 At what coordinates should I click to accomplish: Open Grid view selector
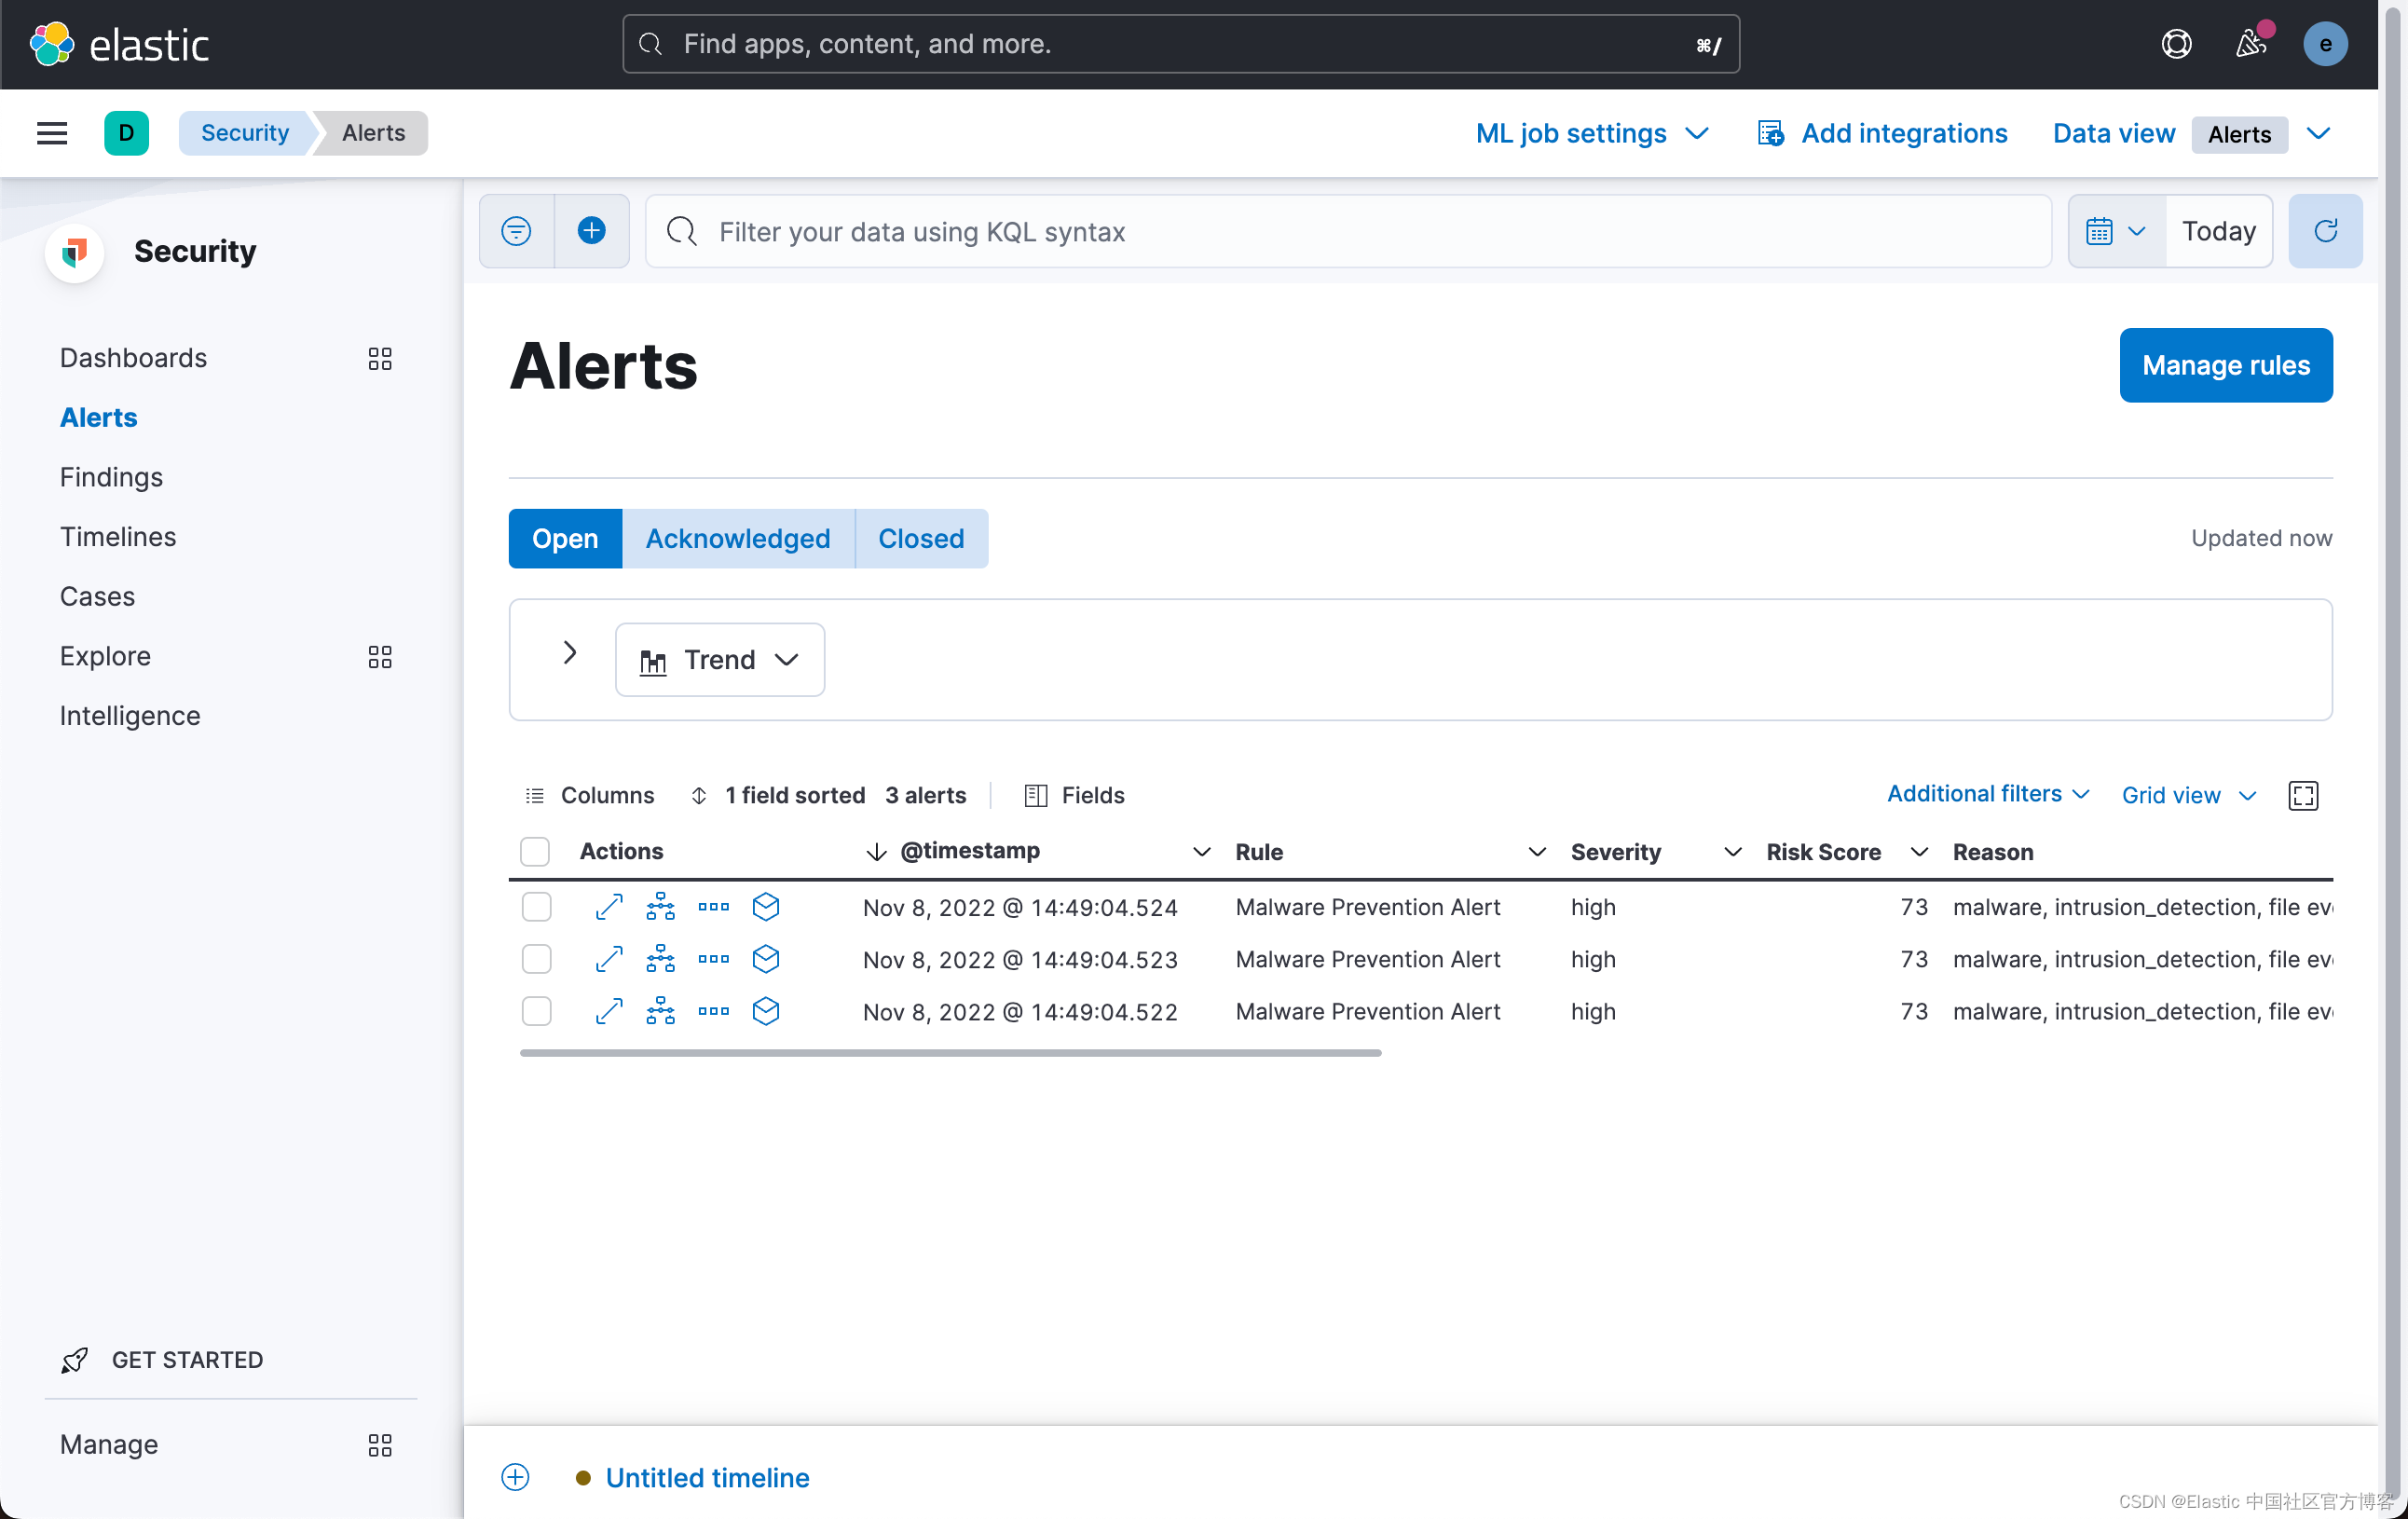2189,795
